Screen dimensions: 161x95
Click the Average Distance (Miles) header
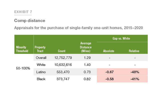tap(86, 47)
